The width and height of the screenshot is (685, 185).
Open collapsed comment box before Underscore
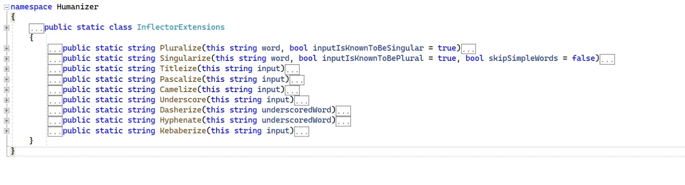click(55, 101)
